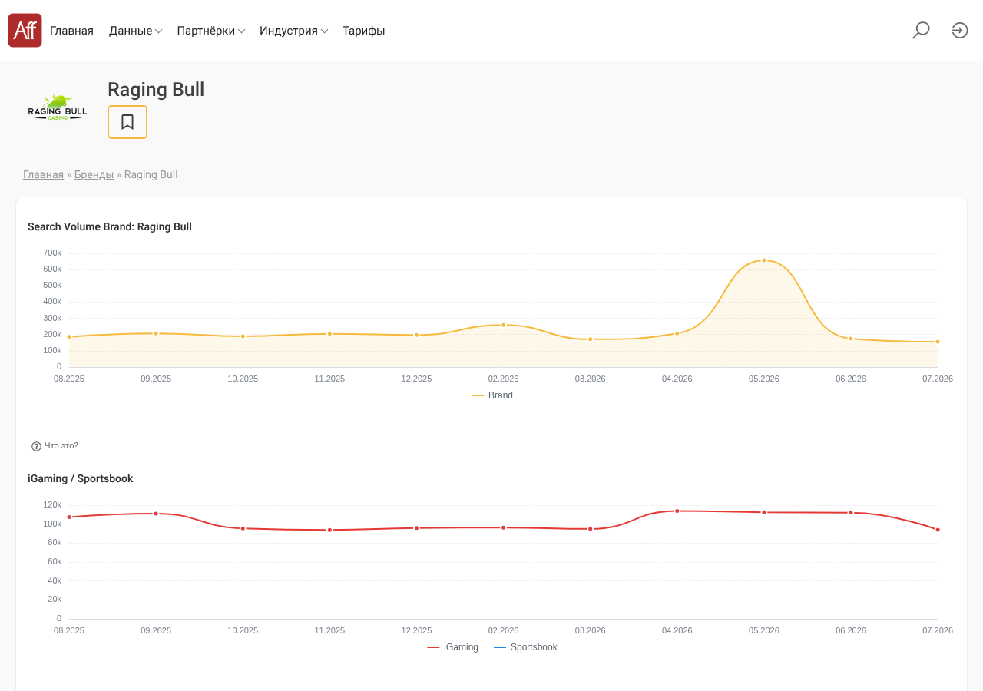Toggle the Brand legend series
This screenshot has height=691, width=983.
(x=492, y=395)
